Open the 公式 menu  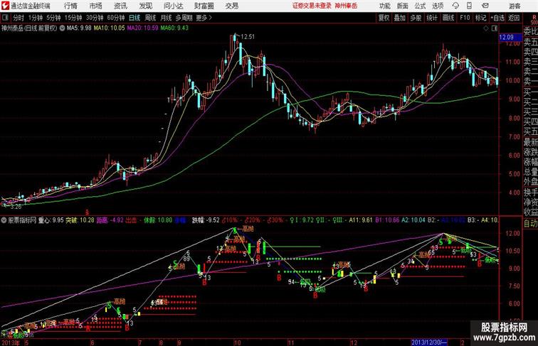point(420,6)
